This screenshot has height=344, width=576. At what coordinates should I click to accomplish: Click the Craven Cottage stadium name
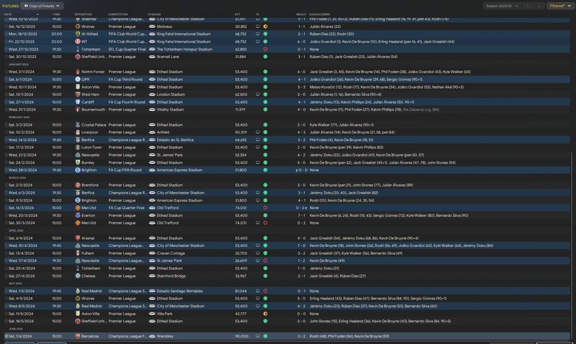coord(171,254)
